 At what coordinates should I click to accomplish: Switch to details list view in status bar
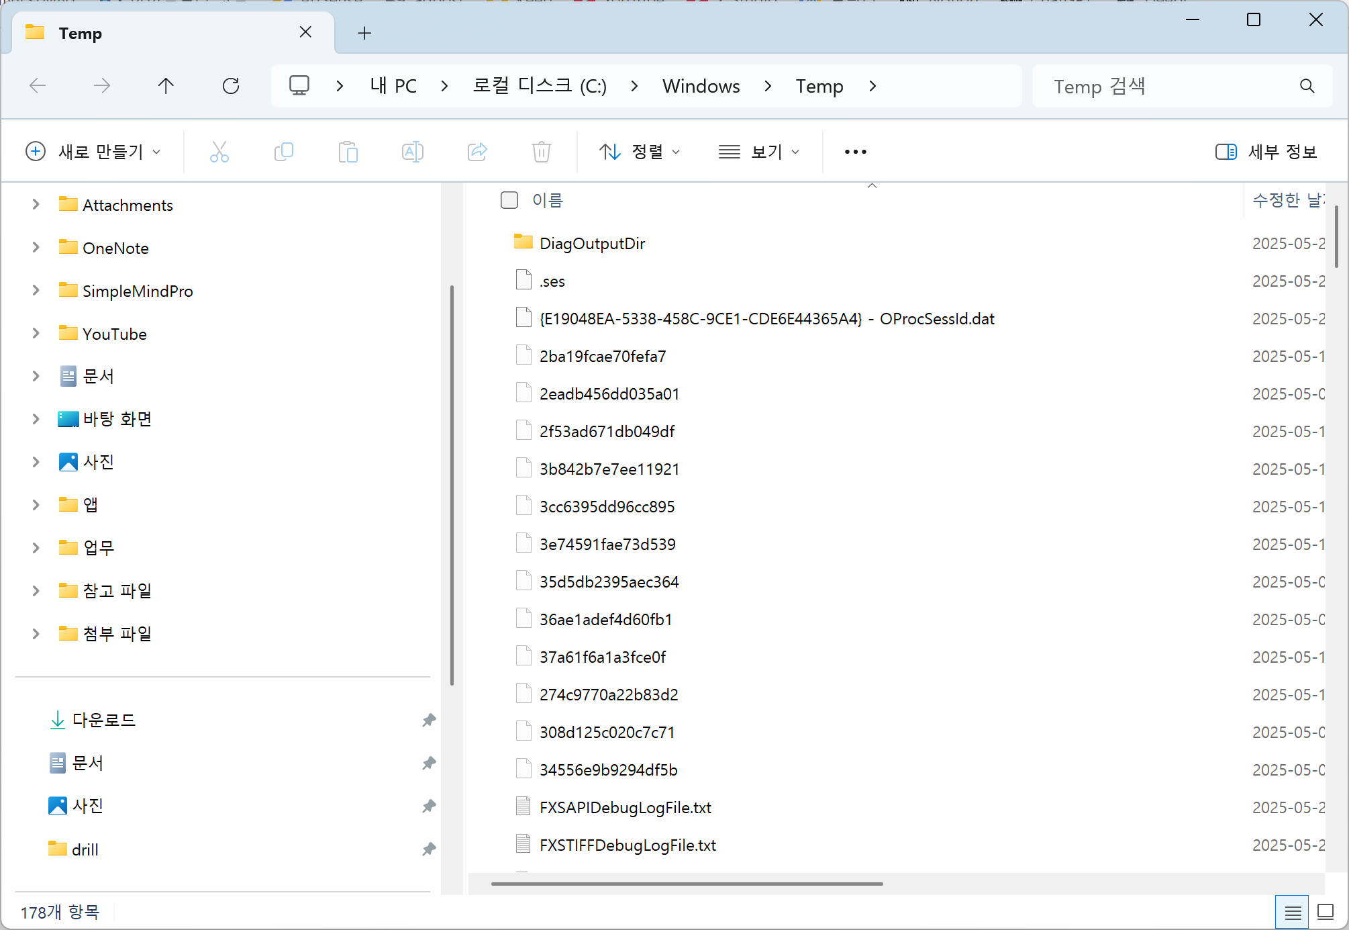[1293, 913]
